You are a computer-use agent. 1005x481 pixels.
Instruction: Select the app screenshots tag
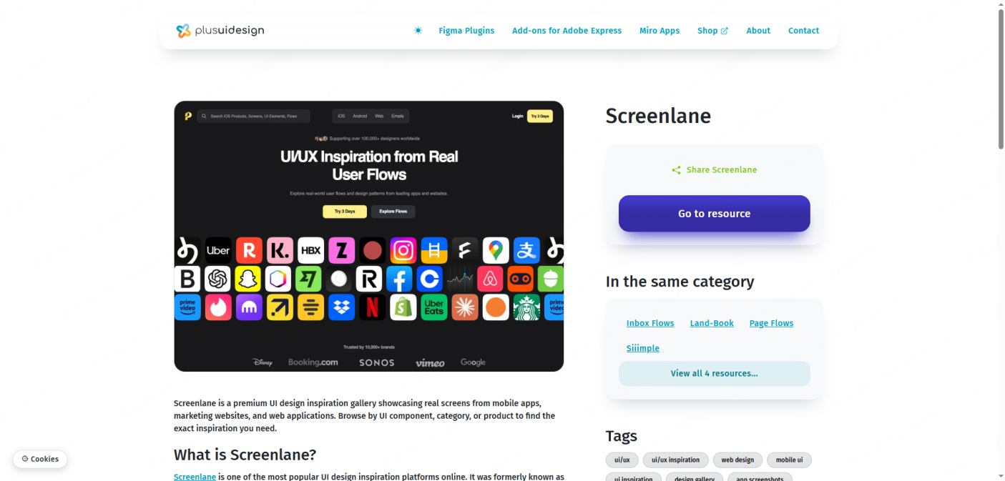[x=760, y=477]
